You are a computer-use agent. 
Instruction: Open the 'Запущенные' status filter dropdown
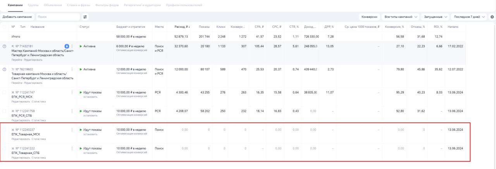click(x=435, y=17)
